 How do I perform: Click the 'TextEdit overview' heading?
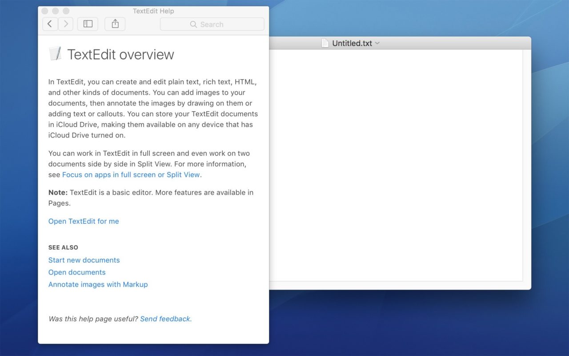(x=120, y=54)
